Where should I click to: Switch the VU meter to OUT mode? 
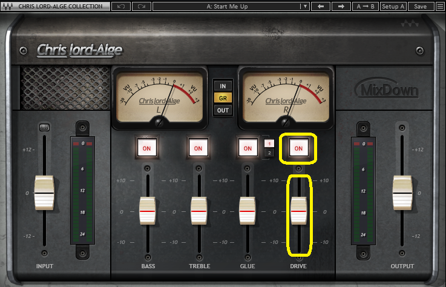click(223, 110)
